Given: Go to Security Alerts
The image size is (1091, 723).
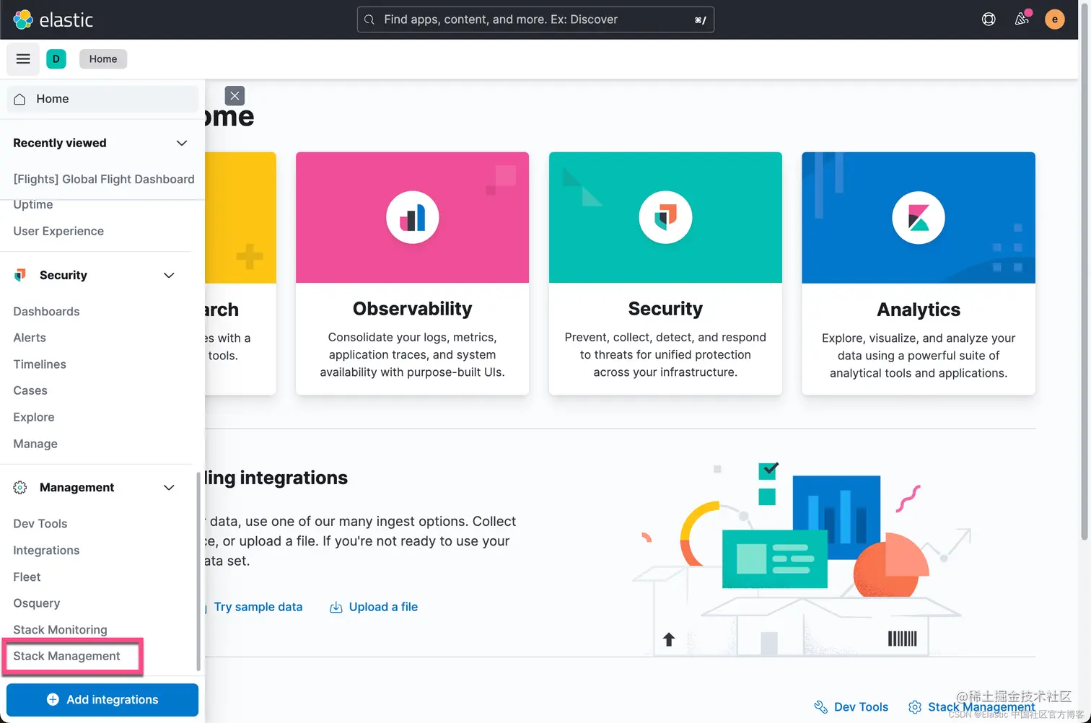Looking at the screenshot, I should [x=30, y=338].
